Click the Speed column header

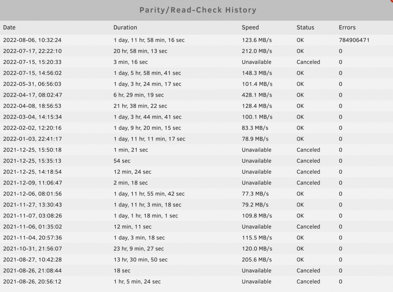[x=250, y=27]
